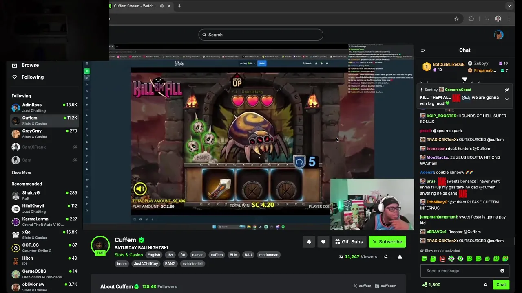Open Cuffem's X profile link

pyautogui.click(x=362, y=286)
